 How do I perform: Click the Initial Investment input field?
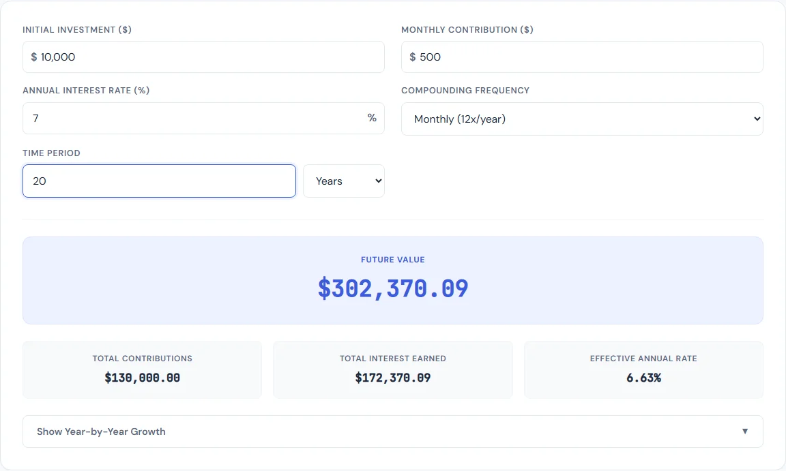point(203,57)
